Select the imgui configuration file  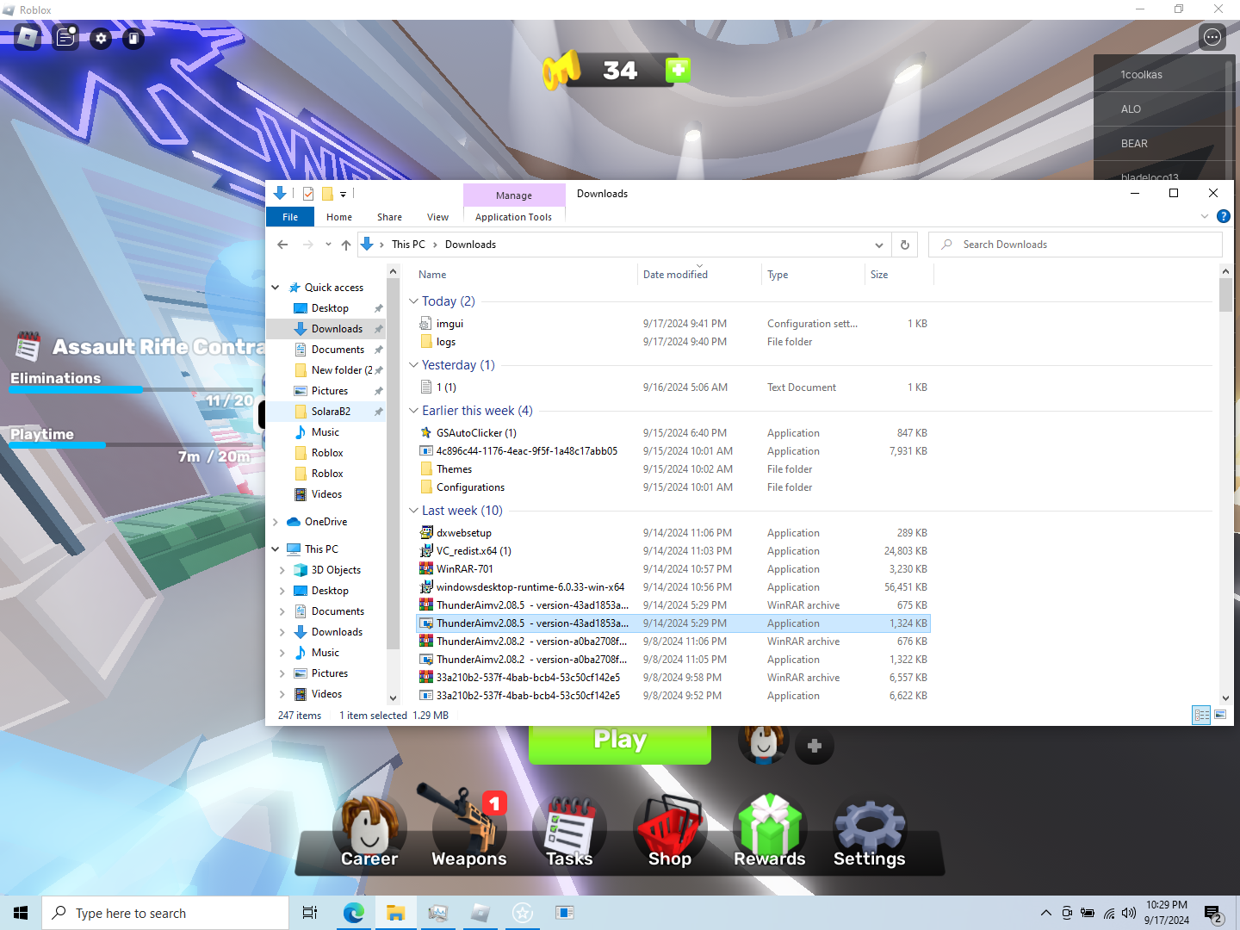(x=672, y=324)
